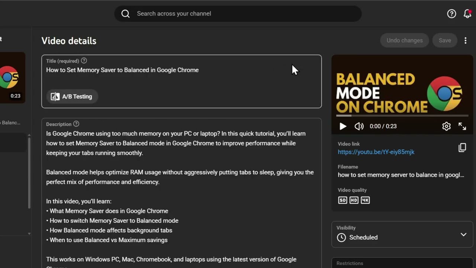Open the three-dot options menu beside Save

[465, 41]
